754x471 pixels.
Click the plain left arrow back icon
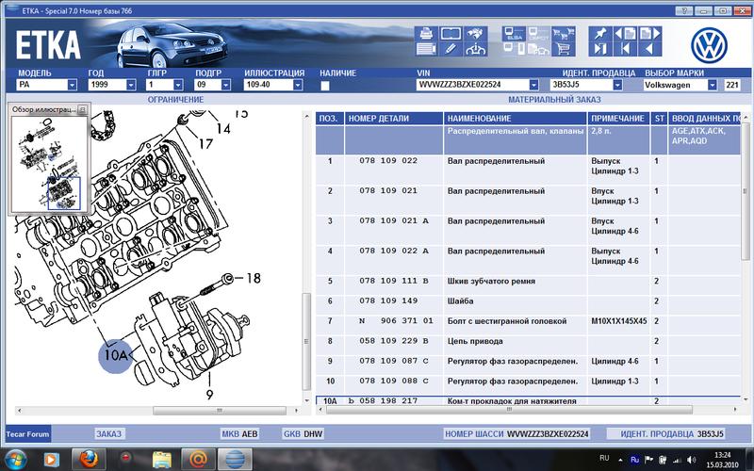[649, 49]
